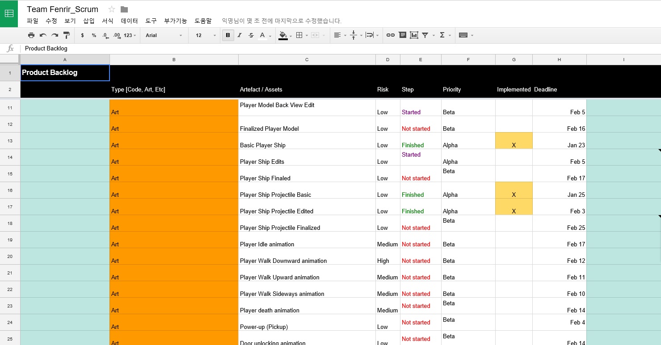Image resolution: width=661 pixels, height=345 pixels.
Task: Open the 데이터 menu
Action: click(129, 21)
